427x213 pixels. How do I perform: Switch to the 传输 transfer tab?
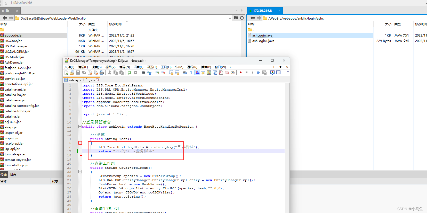coord(4,174)
